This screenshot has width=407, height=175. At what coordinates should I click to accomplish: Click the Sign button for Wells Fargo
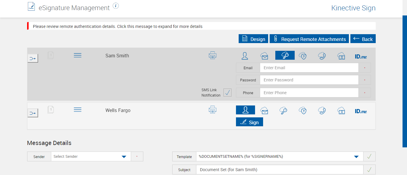[249, 122]
